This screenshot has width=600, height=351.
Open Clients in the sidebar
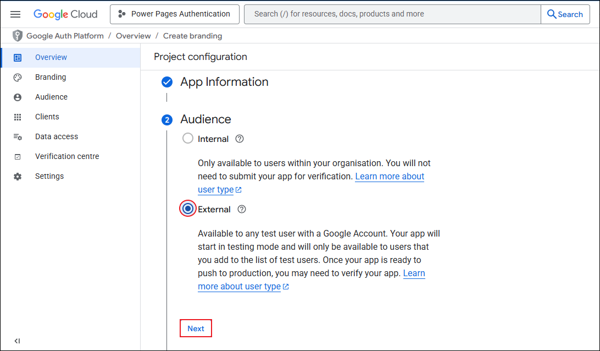(71, 117)
